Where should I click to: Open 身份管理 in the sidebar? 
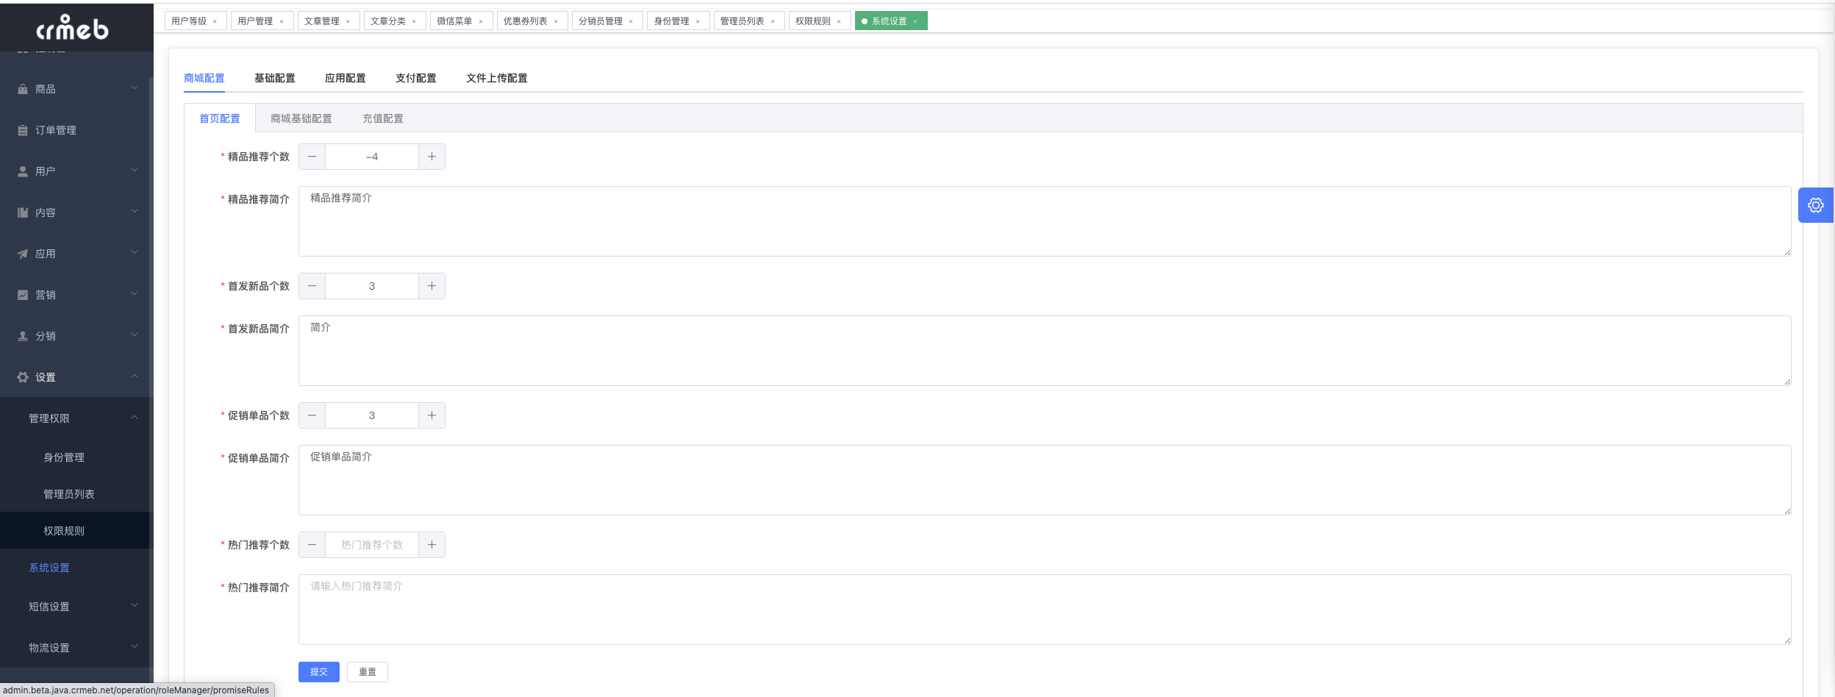(64, 457)
